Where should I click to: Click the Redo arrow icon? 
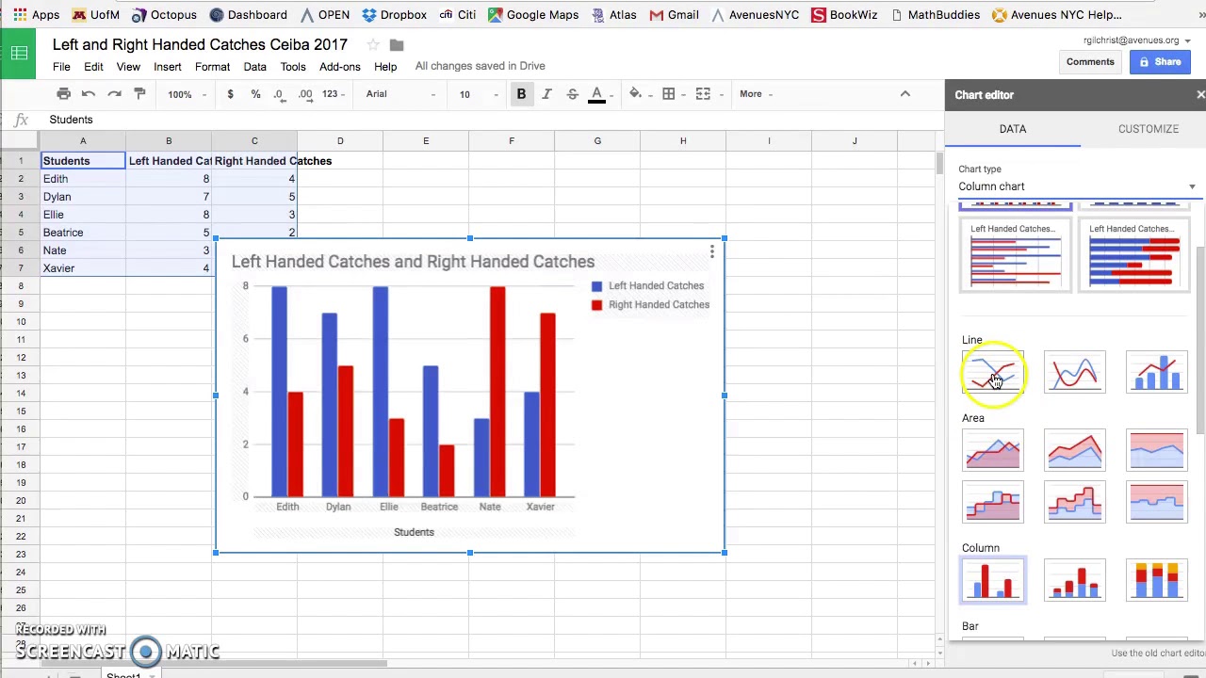[x=114, y=94]
